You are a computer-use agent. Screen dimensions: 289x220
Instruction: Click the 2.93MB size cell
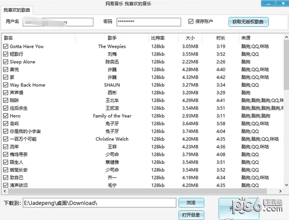(190, 116)
